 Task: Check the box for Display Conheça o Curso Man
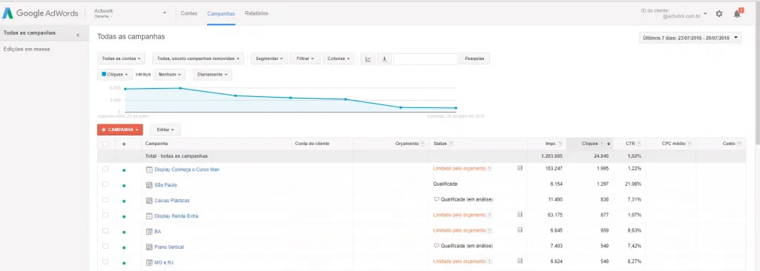click(105, 169)
